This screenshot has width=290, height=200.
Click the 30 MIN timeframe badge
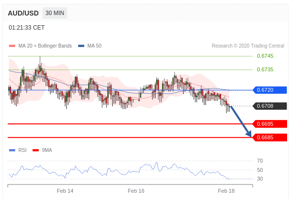(55, 13)
